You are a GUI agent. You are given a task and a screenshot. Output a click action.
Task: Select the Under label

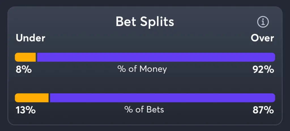(31, 38)
